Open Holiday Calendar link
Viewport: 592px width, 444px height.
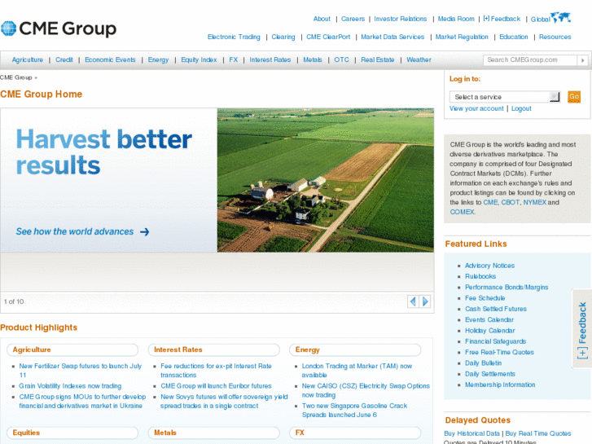[x=489, y=331]
